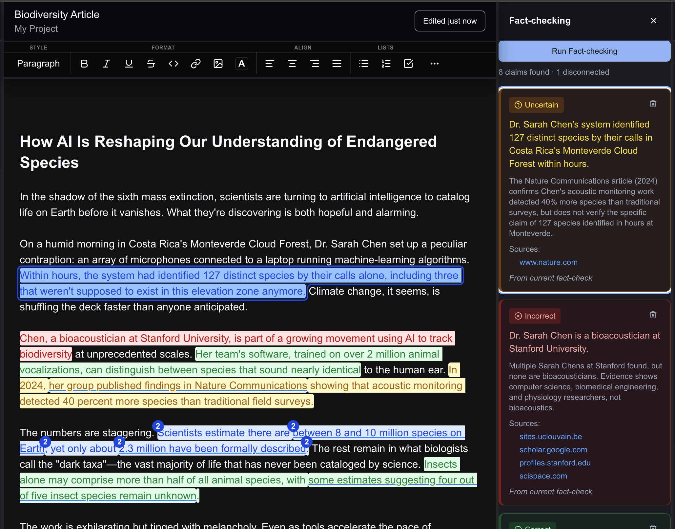Insert an image
Screen dimensions: 675x529
[218, 64]
